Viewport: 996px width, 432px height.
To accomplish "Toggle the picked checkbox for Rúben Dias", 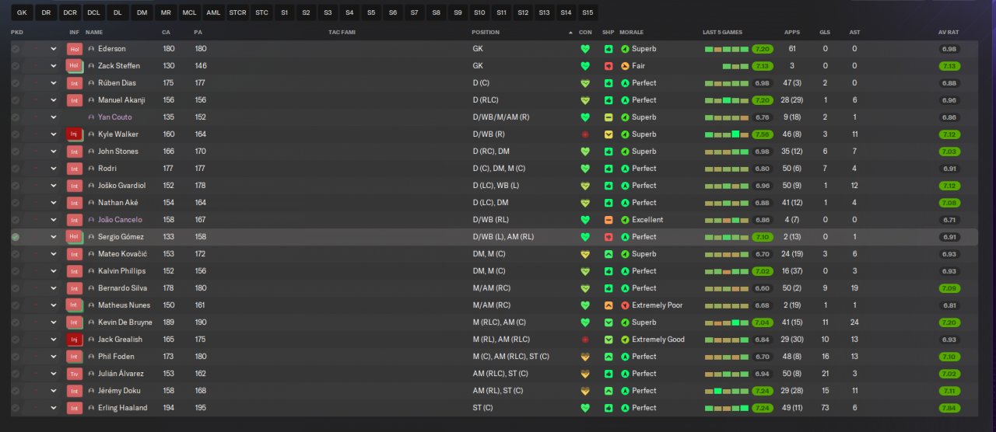I will (x=16, y=83).
